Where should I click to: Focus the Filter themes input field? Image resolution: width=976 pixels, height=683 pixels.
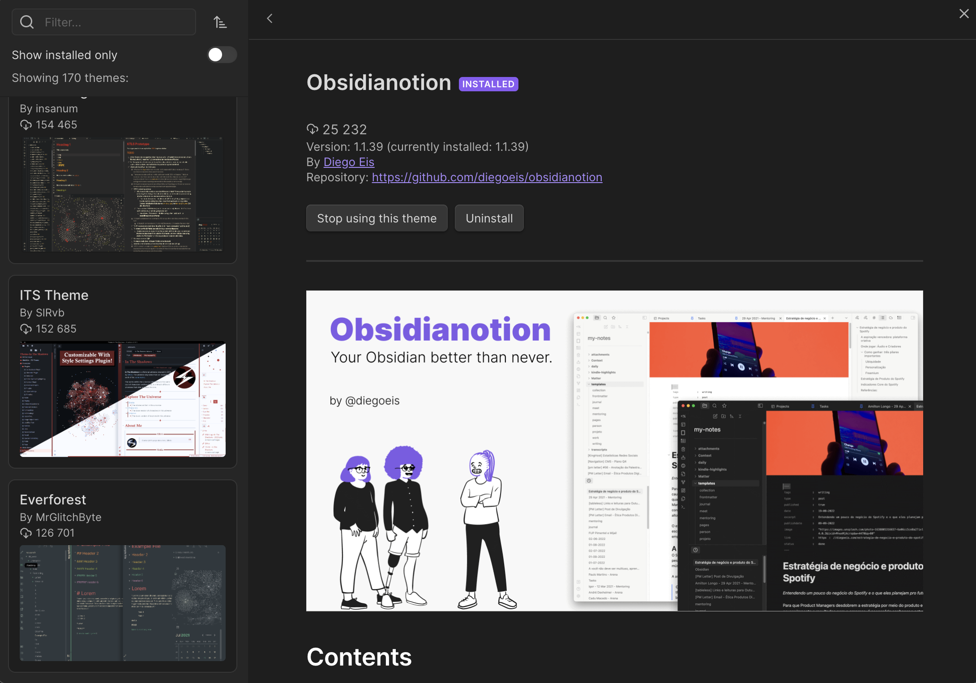(x=104, y=22)
